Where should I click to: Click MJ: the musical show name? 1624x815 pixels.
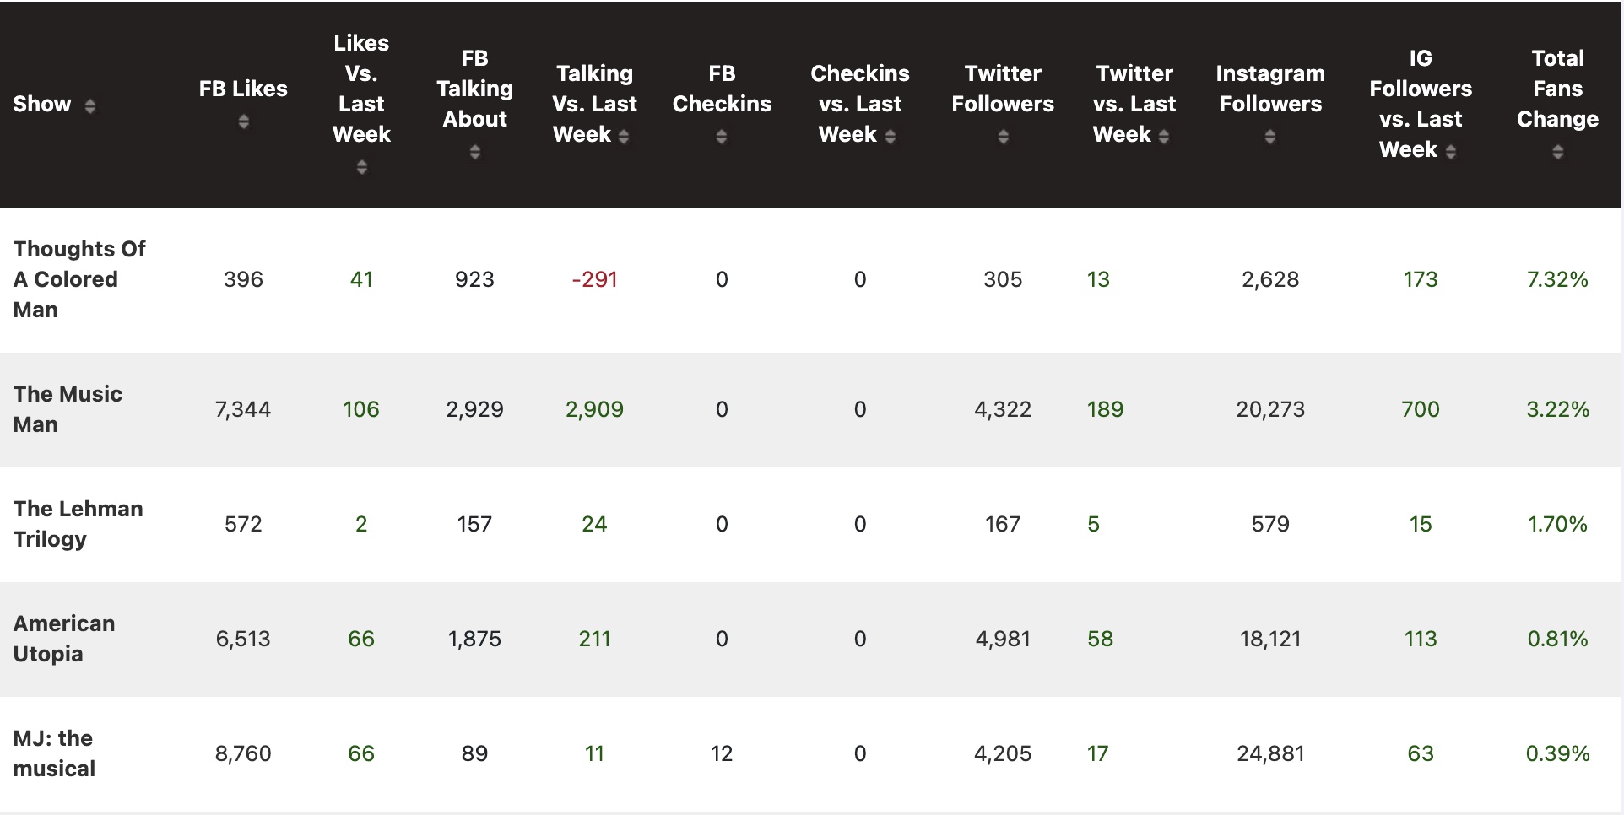[54, 753]
